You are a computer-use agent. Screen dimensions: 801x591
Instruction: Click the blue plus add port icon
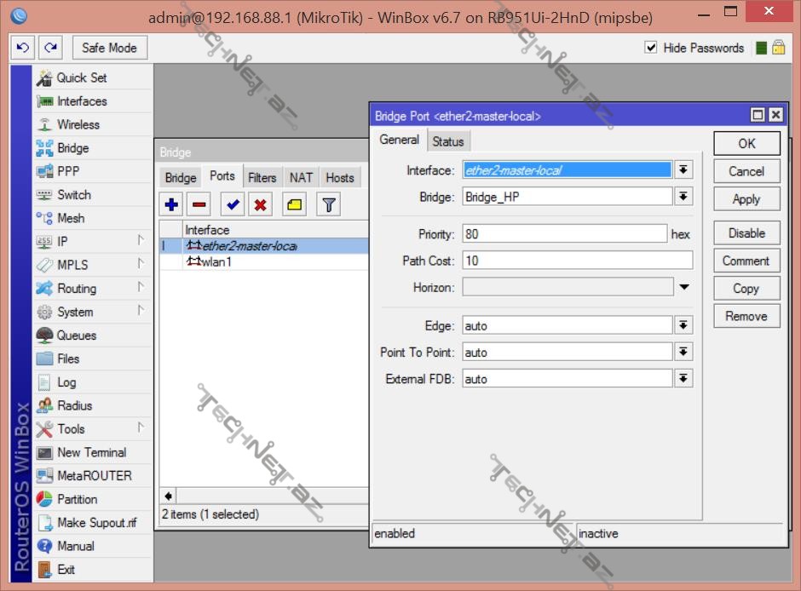[x=171, y=204]
